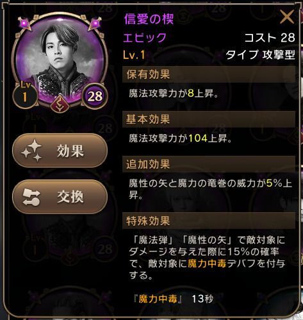
Task: Open the orange 魔力中毒 link in description
Action: 207,264
